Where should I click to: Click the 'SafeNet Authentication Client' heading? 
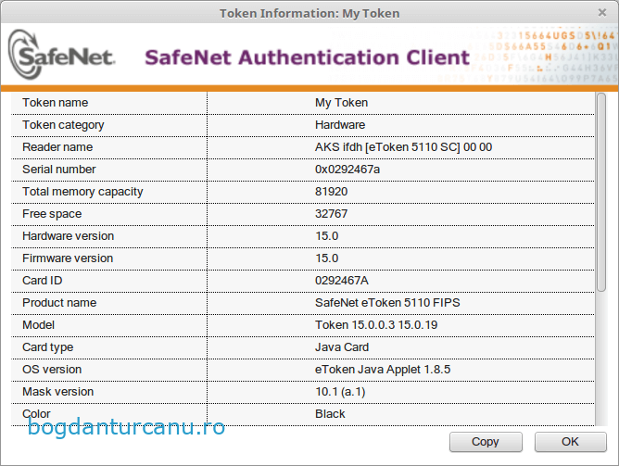pyautogui.click(x=307, y=57)
